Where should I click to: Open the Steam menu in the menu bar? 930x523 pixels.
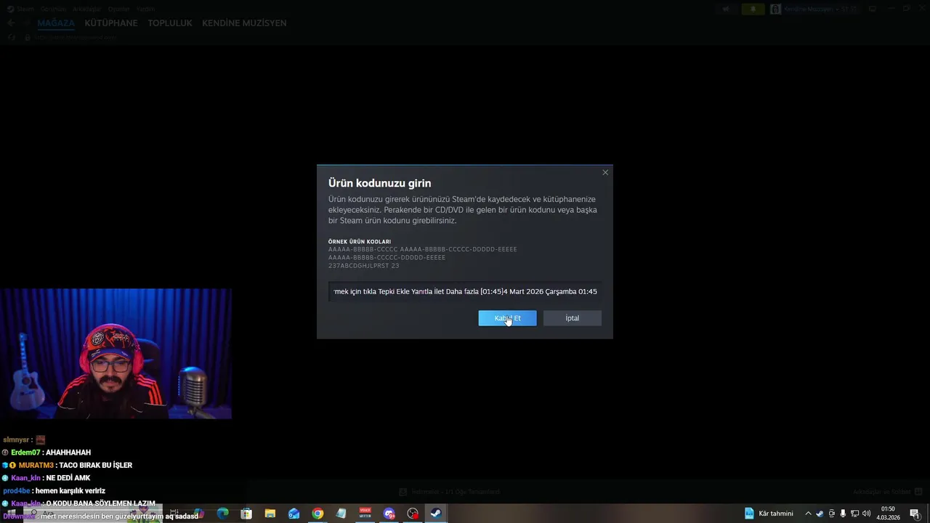click(25, 9)
